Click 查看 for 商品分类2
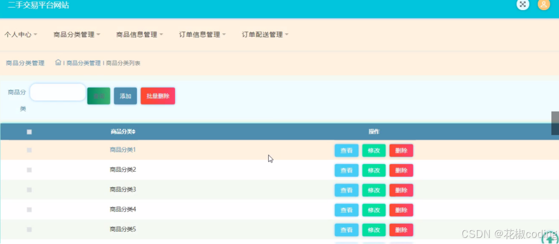The height and width of the screenshot is (244, 559). (x=347, y=170)
